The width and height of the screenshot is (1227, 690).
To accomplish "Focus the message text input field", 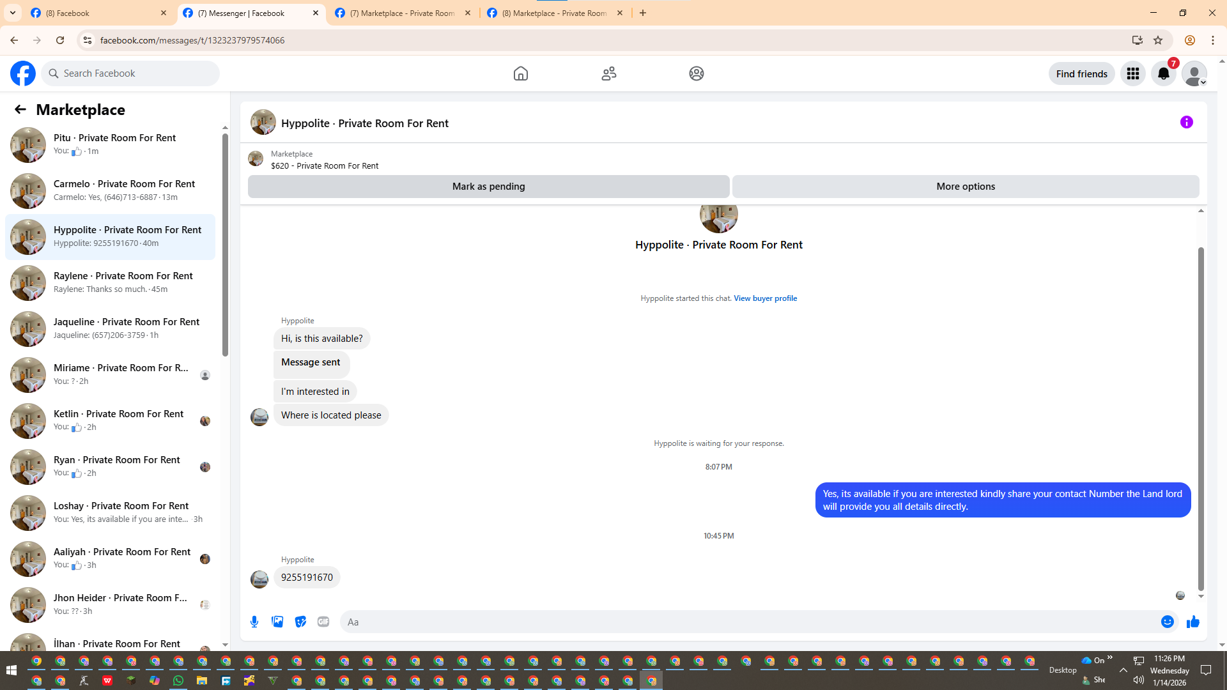I will tap(748, 622).
